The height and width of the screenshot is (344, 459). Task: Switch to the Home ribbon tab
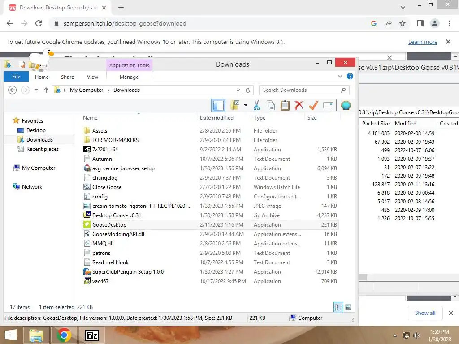[42, 77]
